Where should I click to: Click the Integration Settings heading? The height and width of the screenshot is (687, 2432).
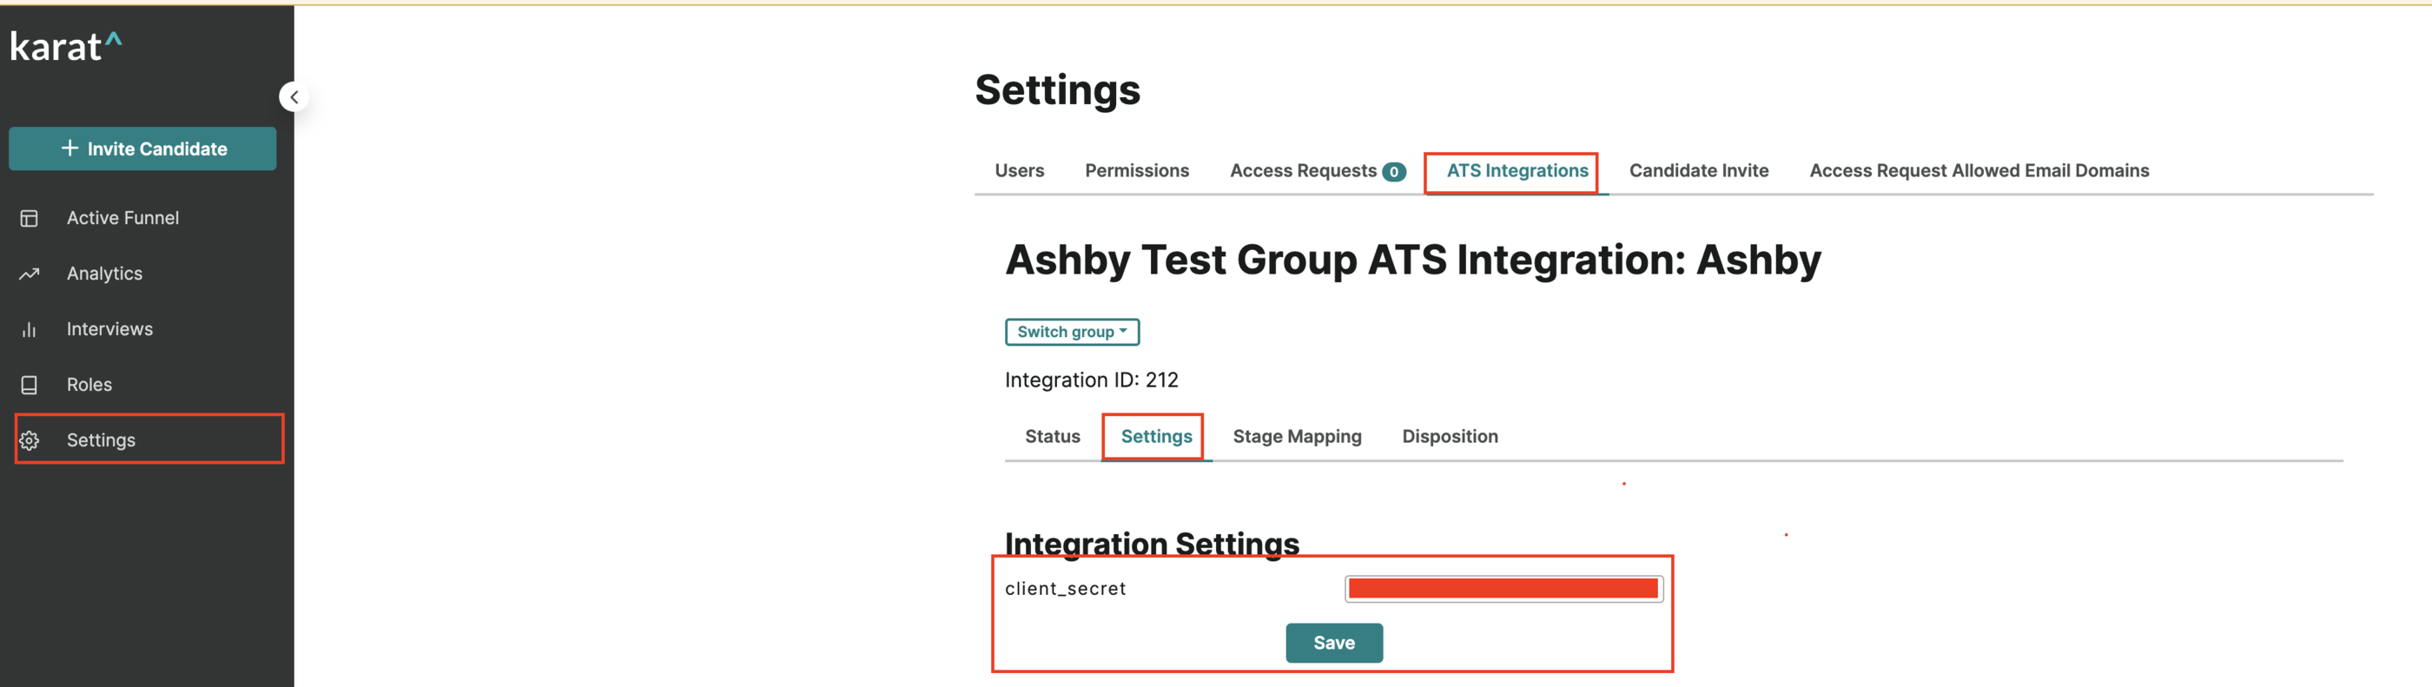pyautogui.click(x=1152, y=544)
